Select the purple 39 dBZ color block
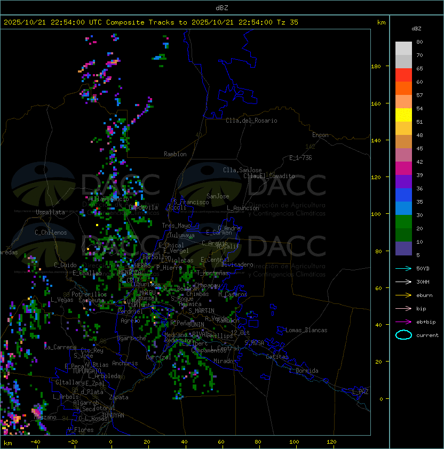Viewport: 444px width, 449px height. [x=403, y=181]
